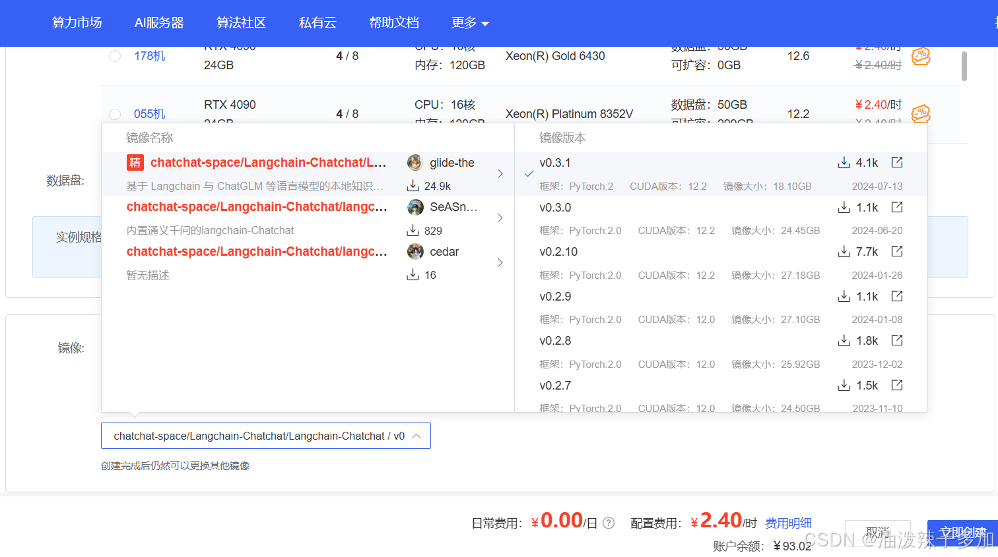The width and height of the screenshot is (998, 557).
Task: Click download icon beside 7.7k count
Action: (x=844, y=252)
